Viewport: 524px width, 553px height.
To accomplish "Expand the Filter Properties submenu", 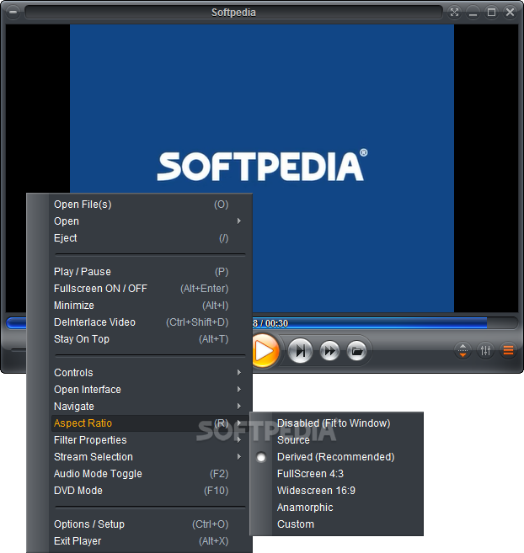I will (150, 440).
